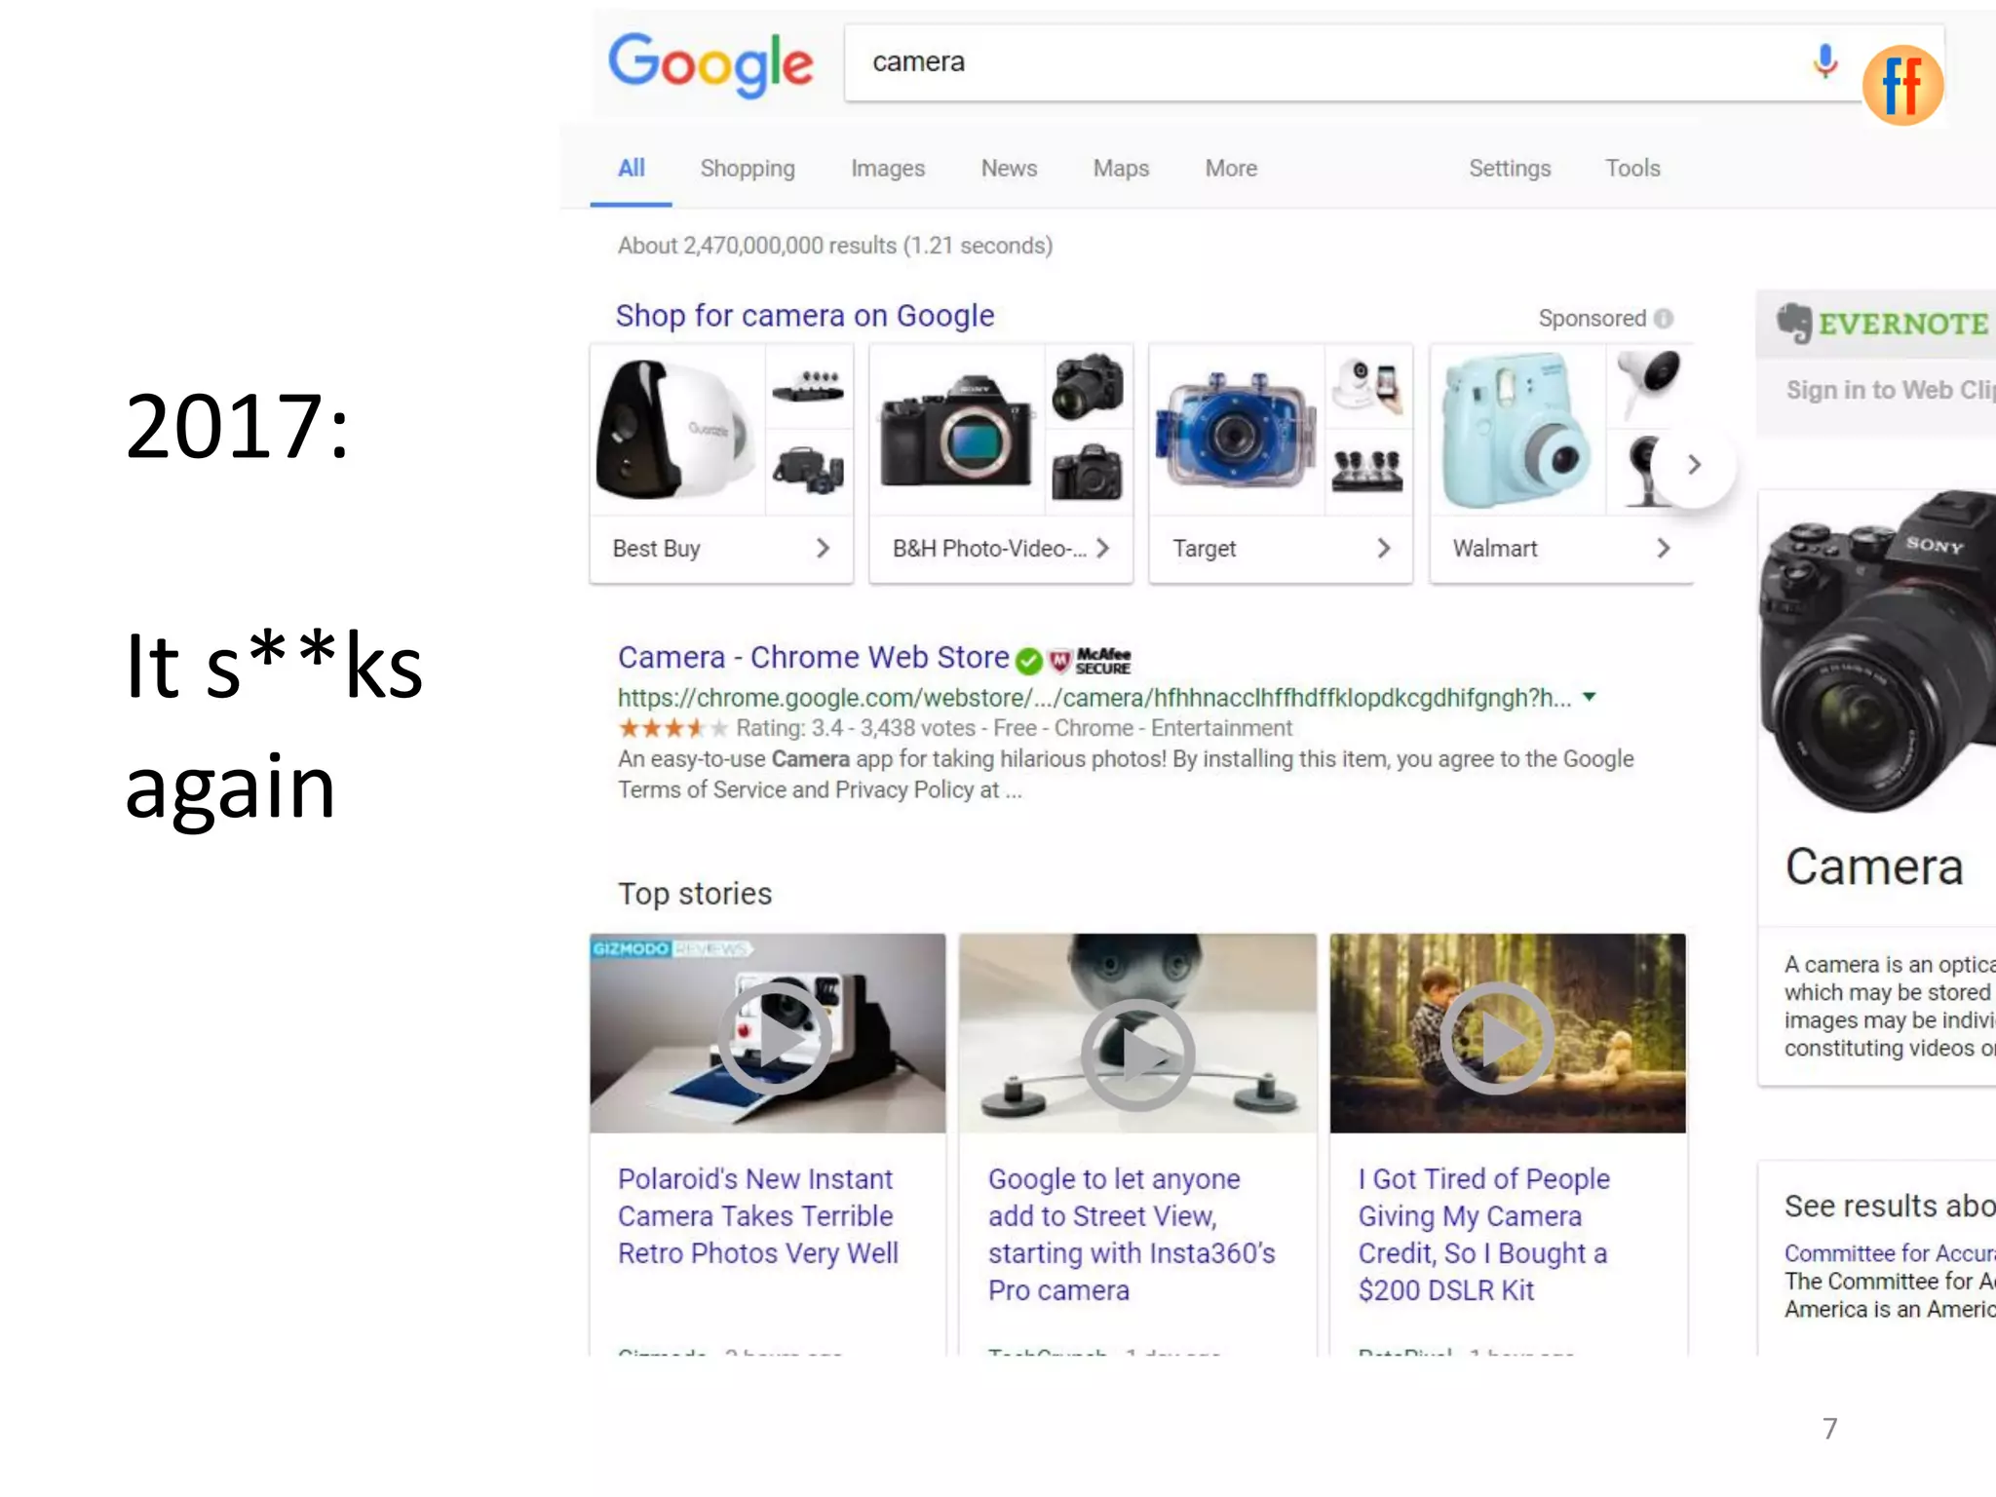Image resolution: width=1996 pixels, height=1497 pixels.
Task: Play the Insta360 Street View video
Action: (x=1137, y=1055)
